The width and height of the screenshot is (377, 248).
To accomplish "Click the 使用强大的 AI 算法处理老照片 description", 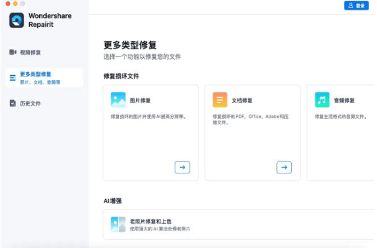I will pyautogui.click(x=160, y=229).
